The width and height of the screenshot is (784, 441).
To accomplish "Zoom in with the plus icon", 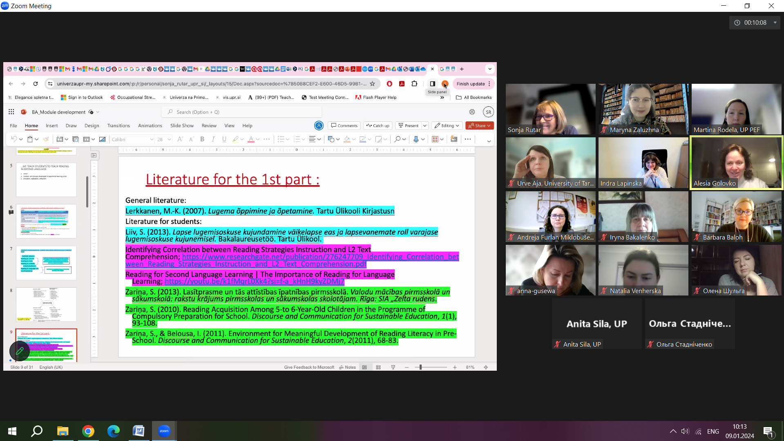I will pos(455,367).
